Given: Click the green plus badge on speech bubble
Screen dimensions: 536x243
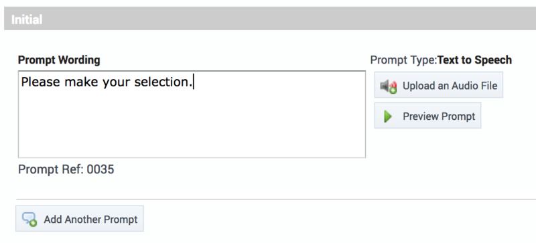Looking at the screenshot, I should (x=33, y=223).
